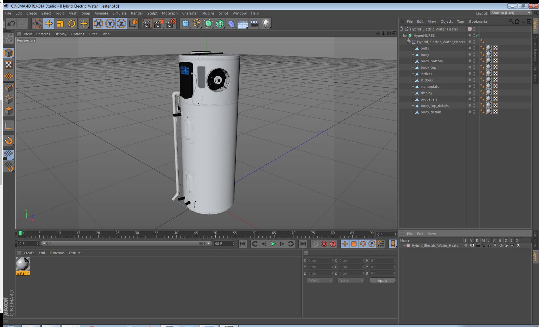Toggle the Snap magnet icon
The width and height of the screenshot is (539, 327).
(8, 140)
